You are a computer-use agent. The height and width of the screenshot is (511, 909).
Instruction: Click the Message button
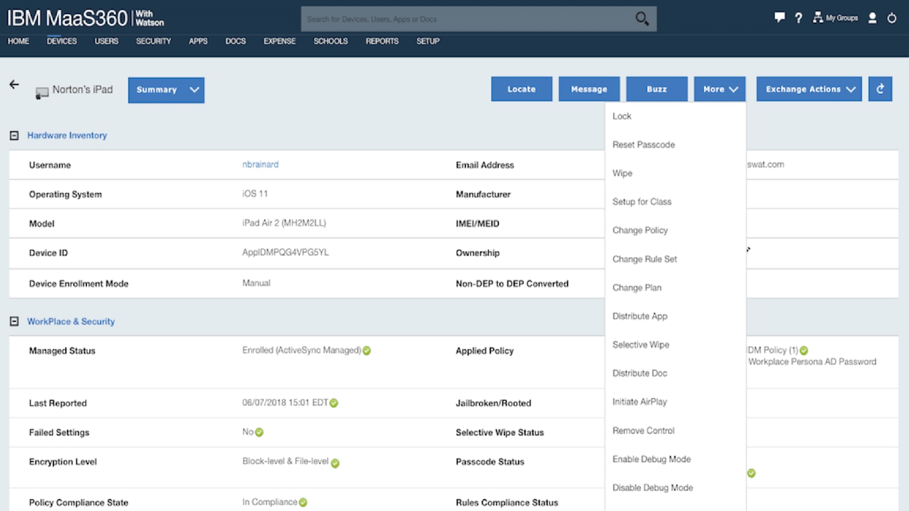pos(589,89)
